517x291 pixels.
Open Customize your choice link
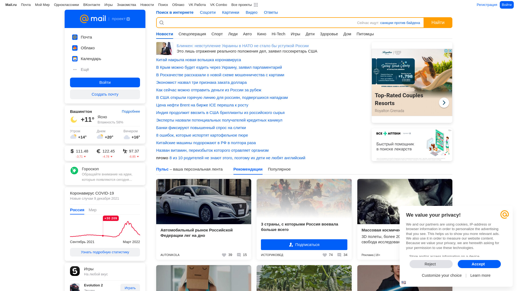point(442,275)
